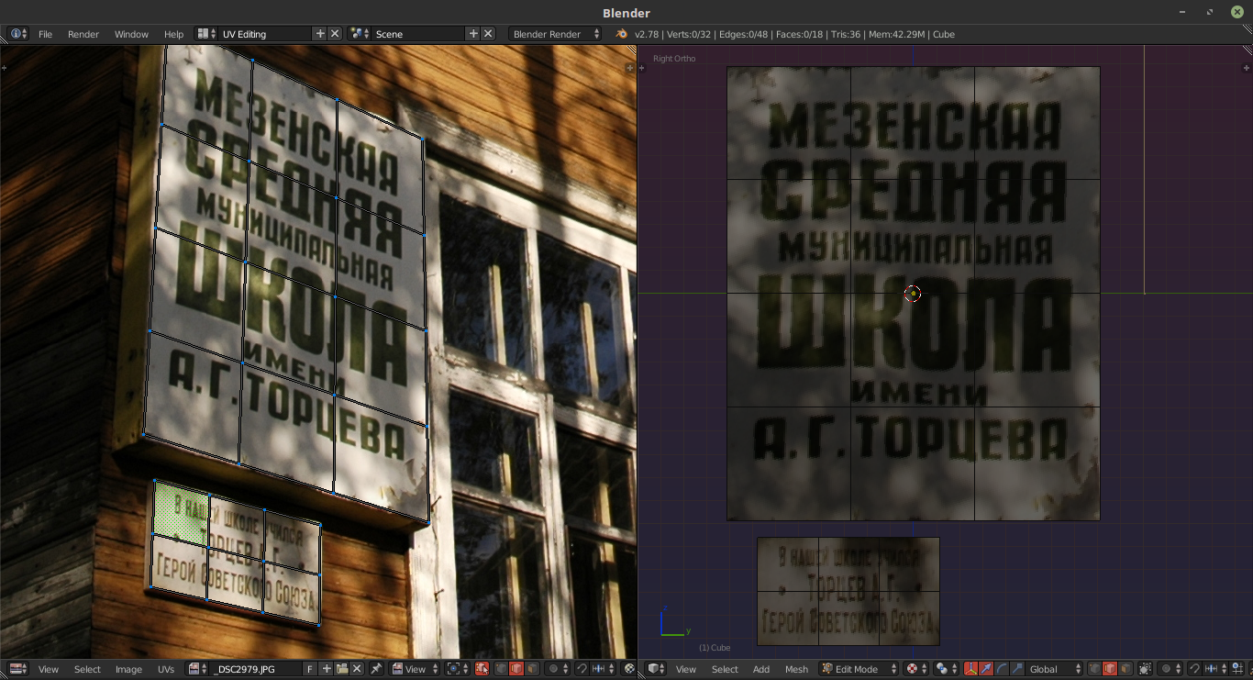Image resolution: width=1253 pixels, height=680 pixels.
Task: Click the UV Editing layout name field
Action: (265, 34)
